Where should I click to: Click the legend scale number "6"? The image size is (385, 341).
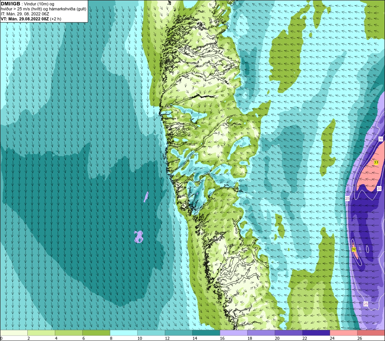(x=84, y=339)
